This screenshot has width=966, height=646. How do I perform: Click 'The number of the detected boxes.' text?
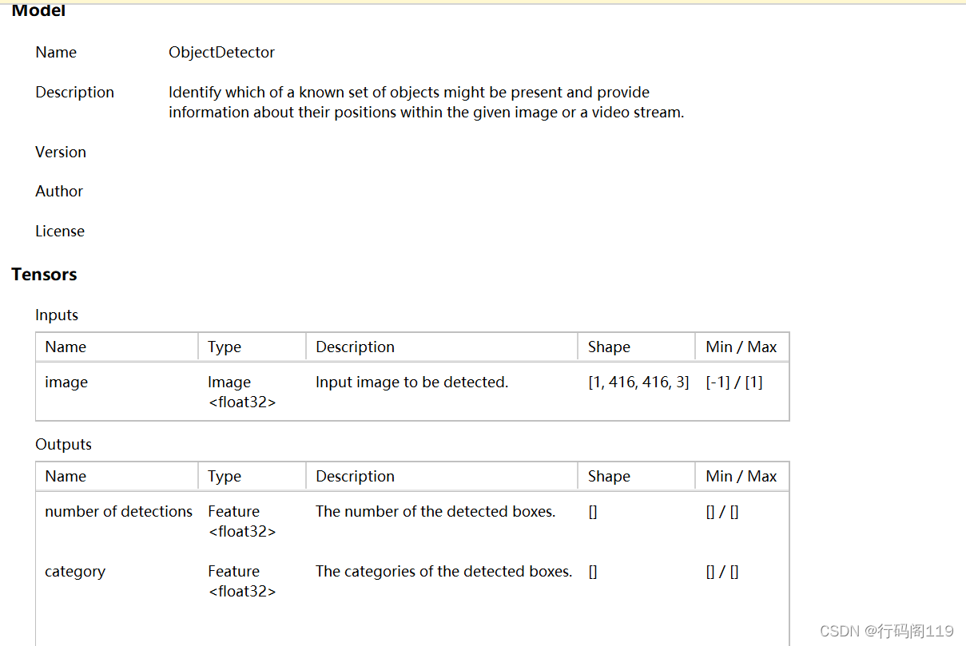click(435, 512)
